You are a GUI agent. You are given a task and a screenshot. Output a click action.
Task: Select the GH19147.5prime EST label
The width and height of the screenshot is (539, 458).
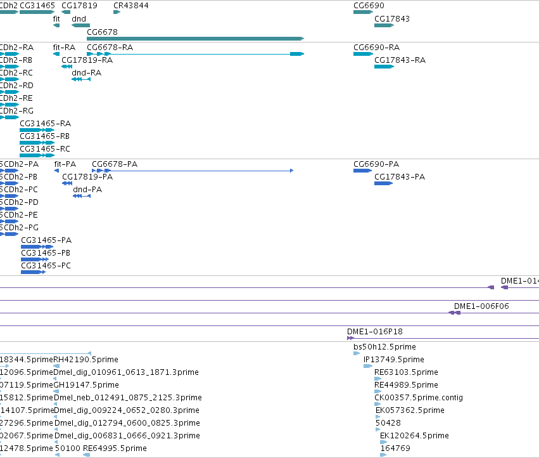pos(86,385)
